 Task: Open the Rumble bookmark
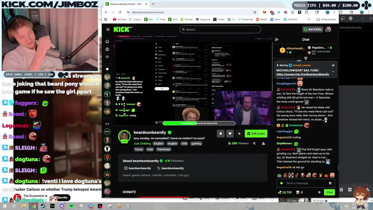[186, 20]
